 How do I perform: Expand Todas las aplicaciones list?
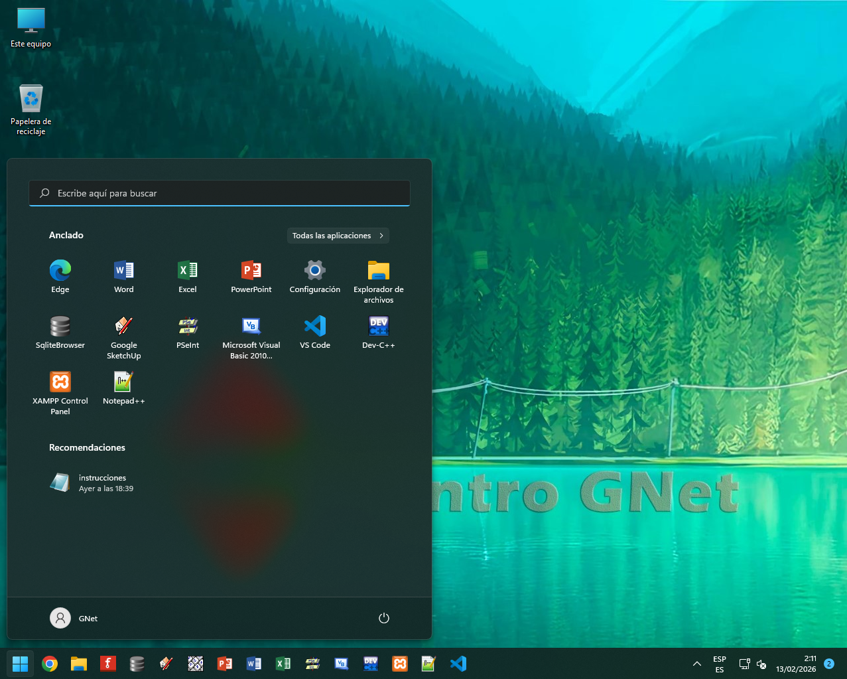point(338,236)
